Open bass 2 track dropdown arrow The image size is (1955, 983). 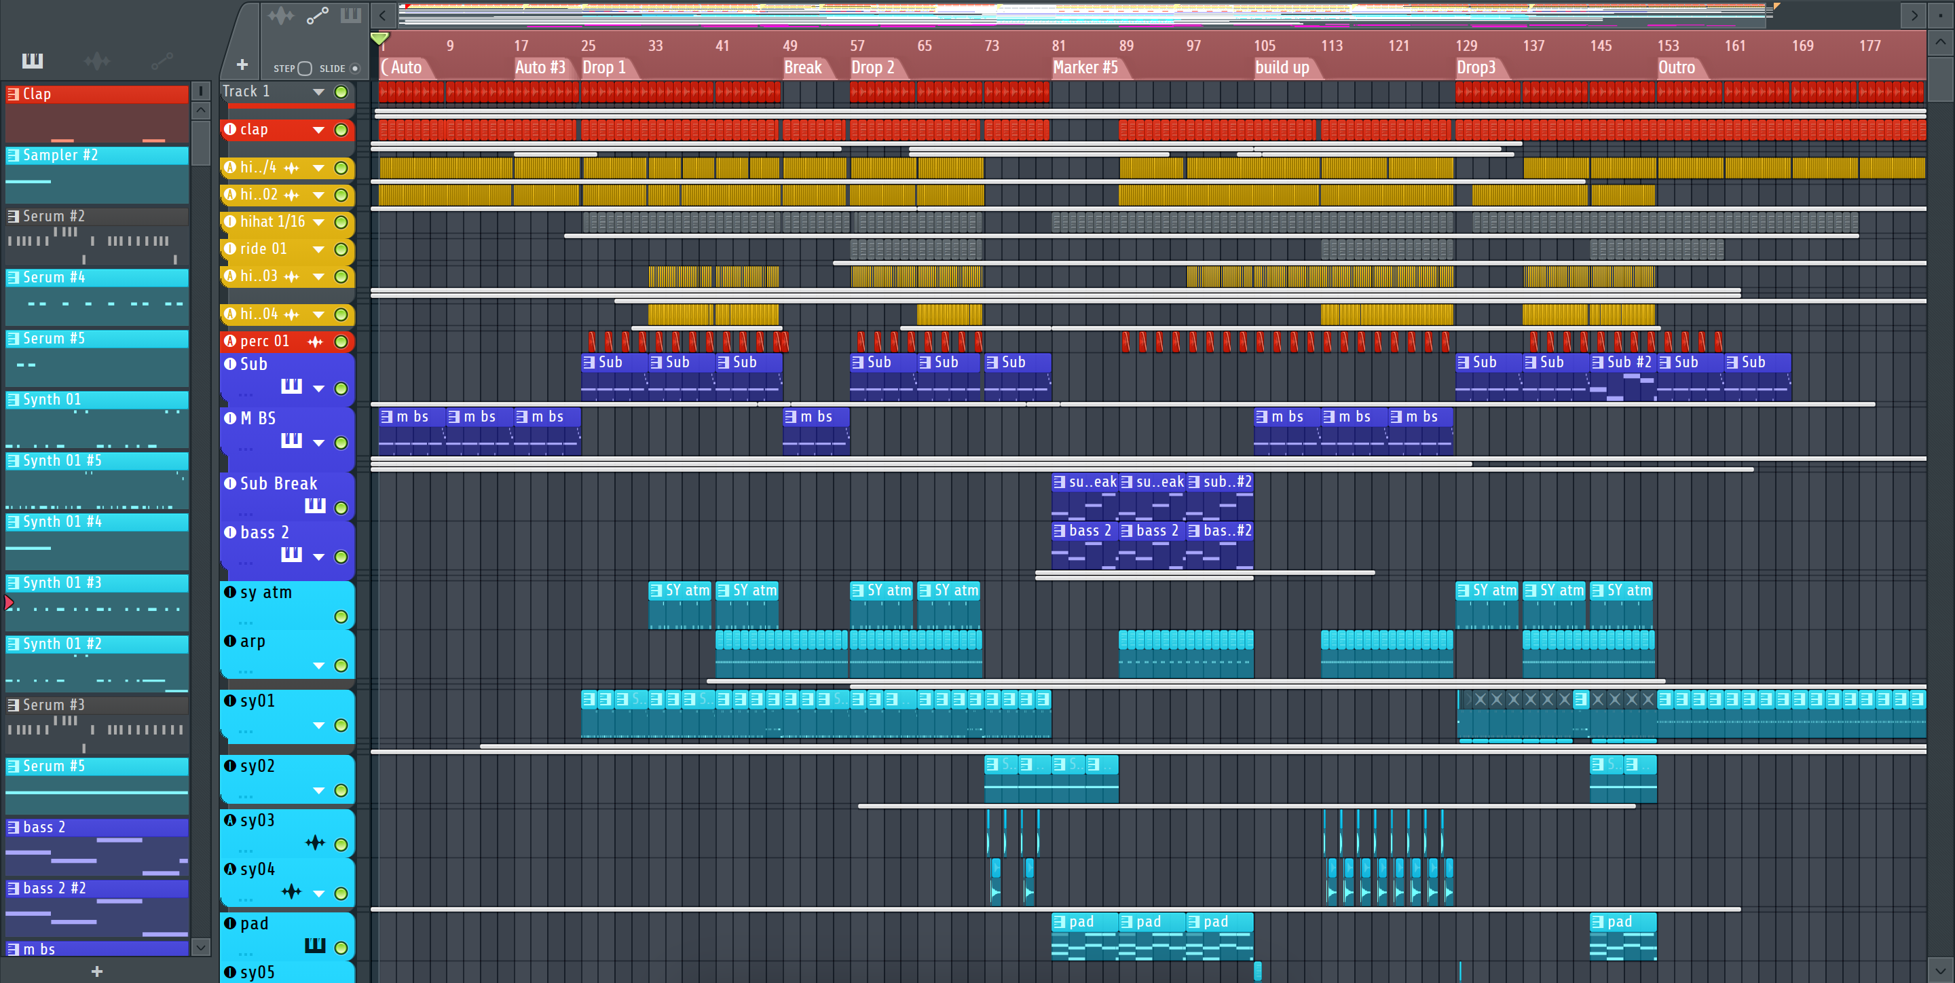[319, 557]
